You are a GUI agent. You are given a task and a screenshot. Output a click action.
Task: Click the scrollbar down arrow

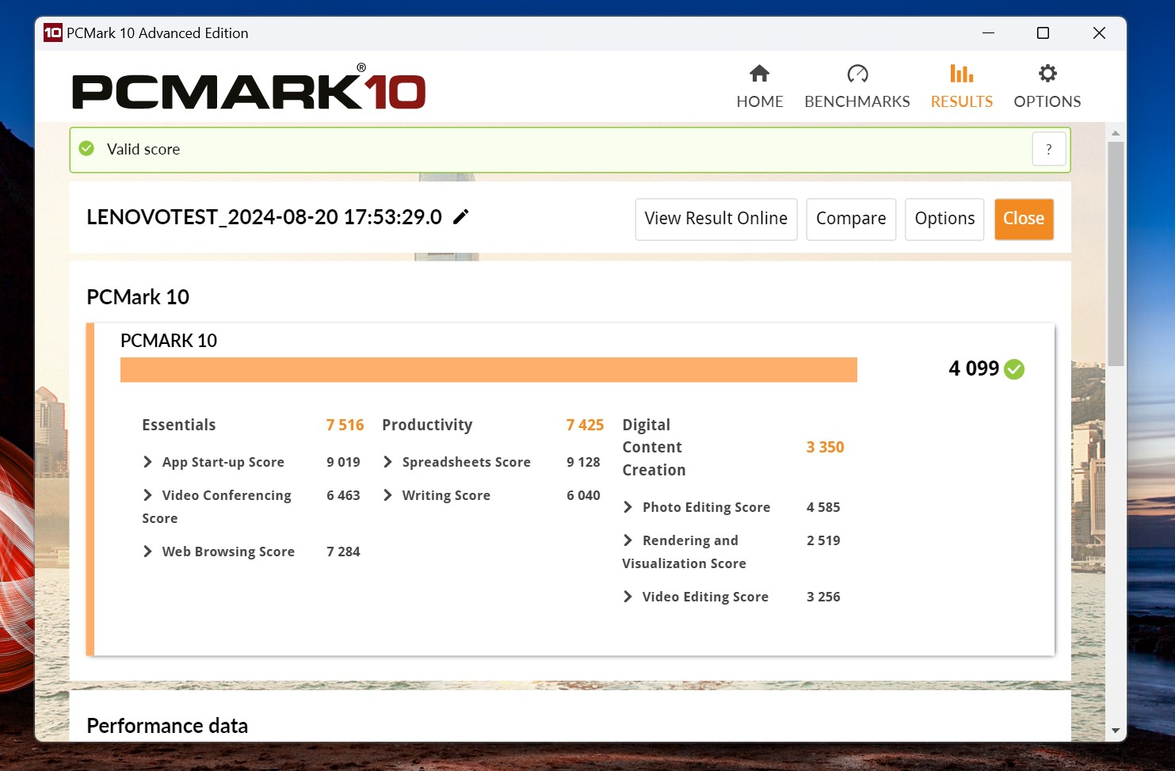pos(1115,731)
